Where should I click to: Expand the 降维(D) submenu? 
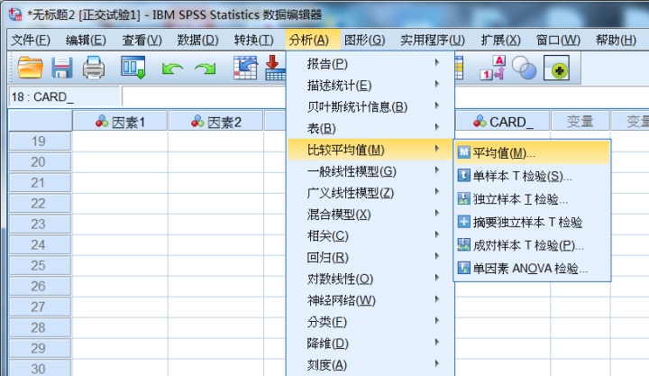pos(370,344)
